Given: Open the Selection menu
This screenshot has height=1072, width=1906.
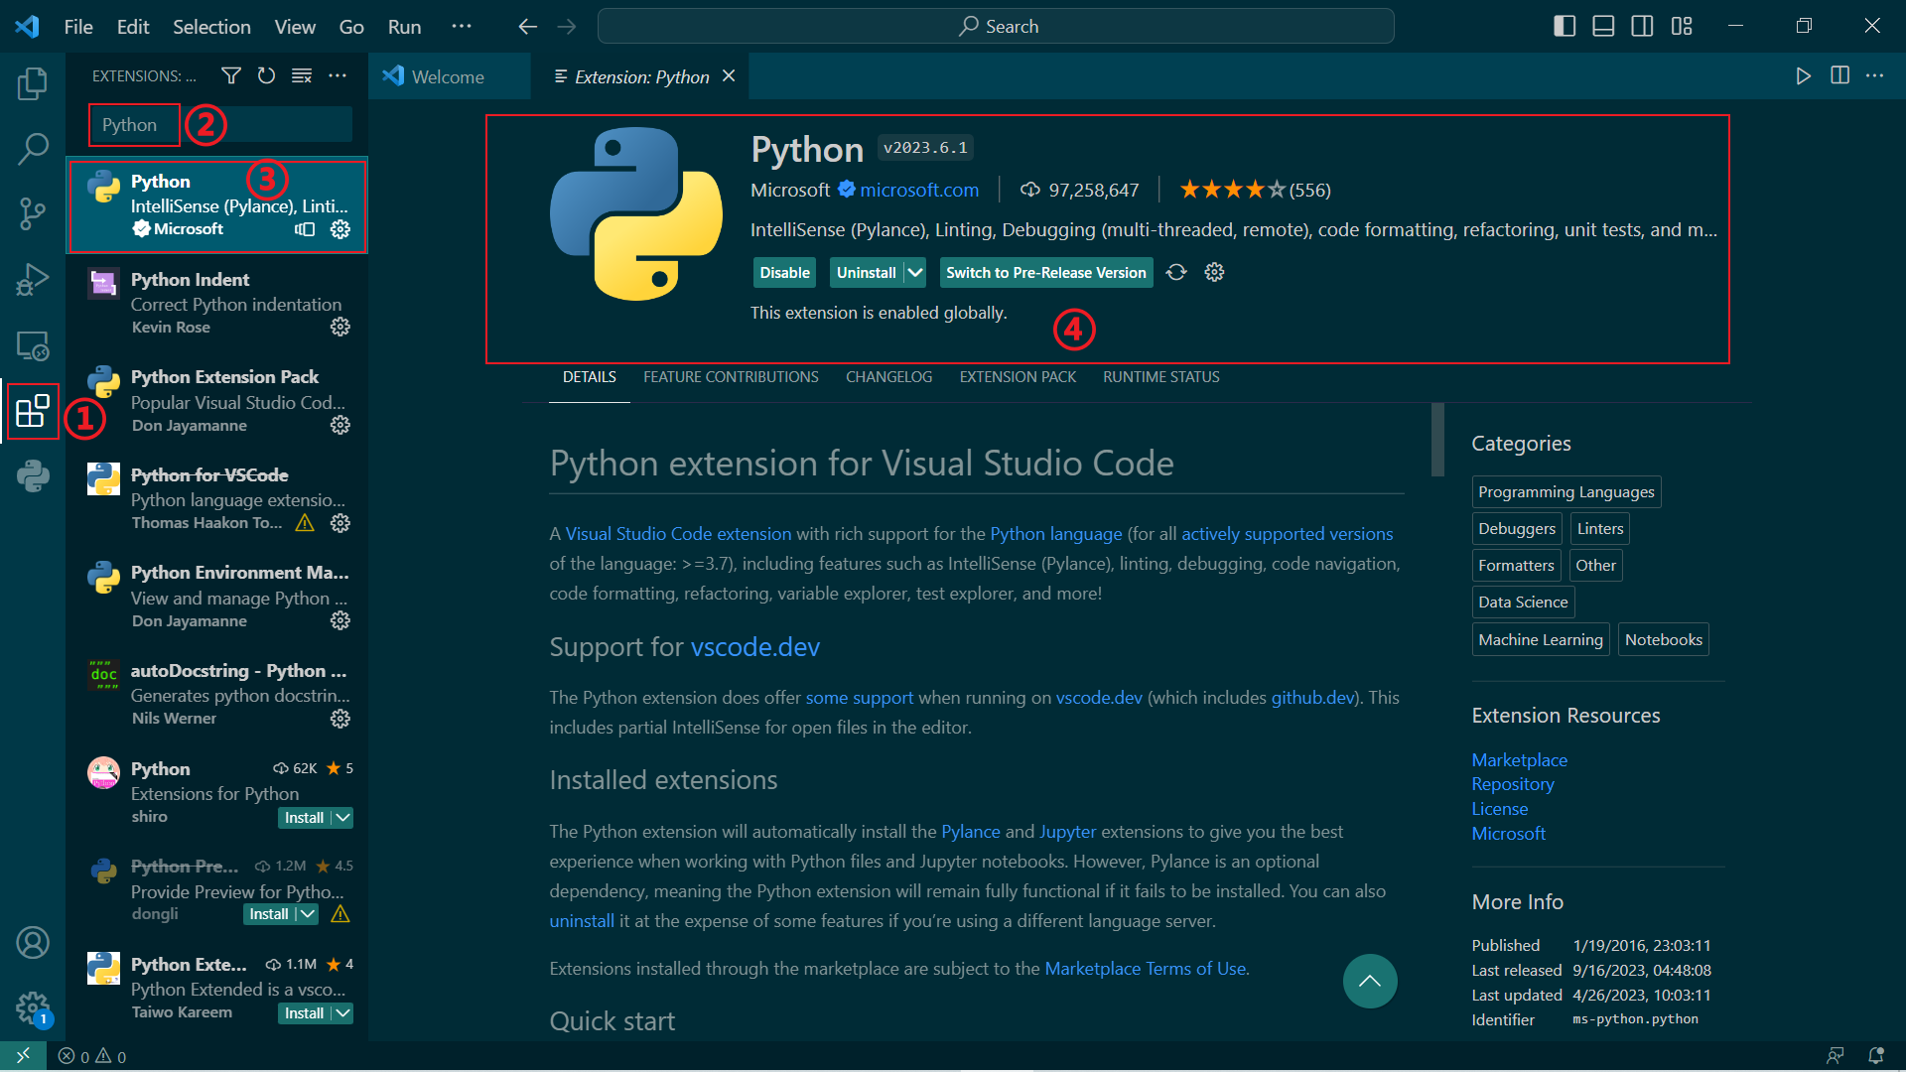Looking at the screenshot, I should coord(211,27).
